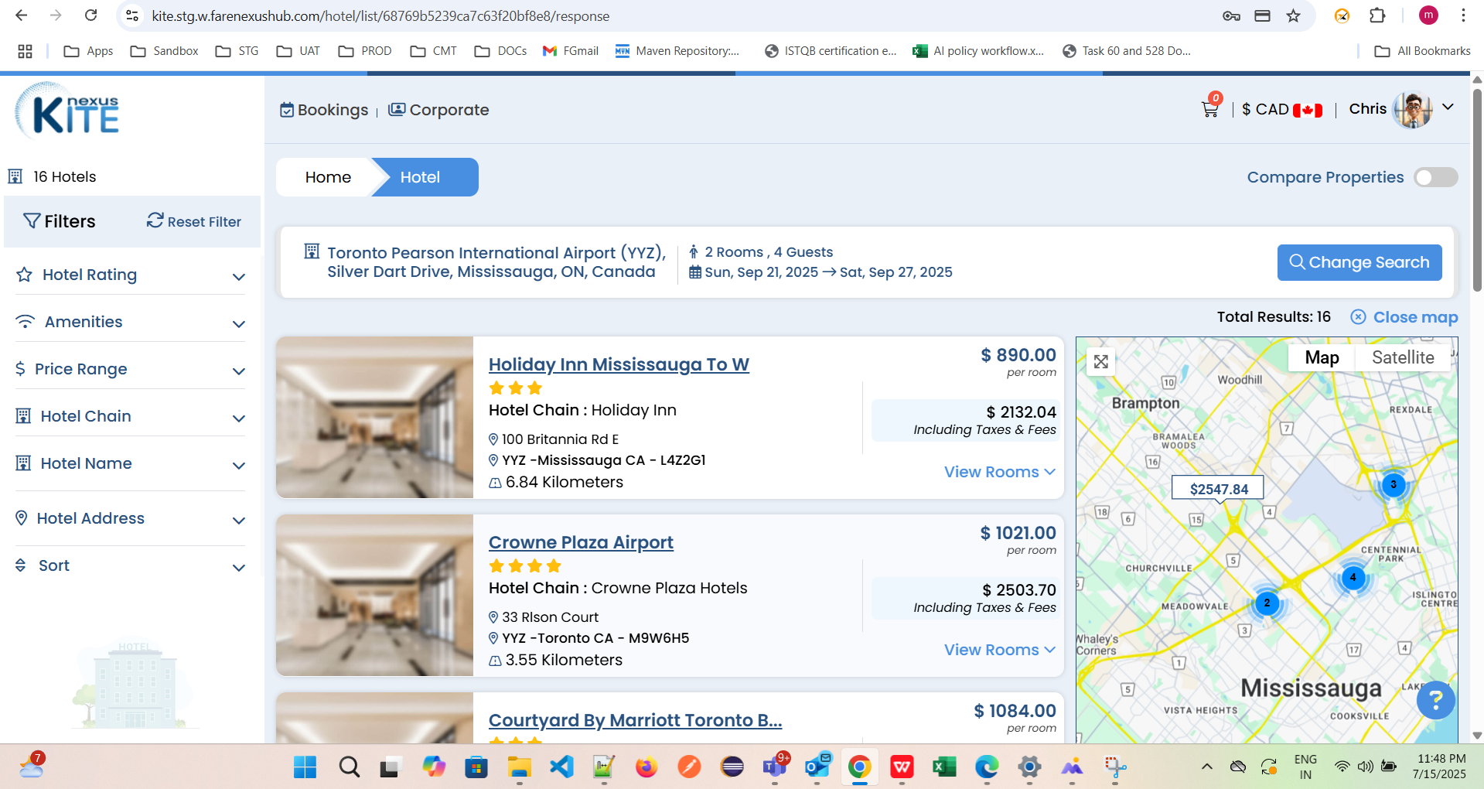Click the Crowne Plaza hotel thumbnail image
This screenshot has height=789, width=1484.
(374, 595)
